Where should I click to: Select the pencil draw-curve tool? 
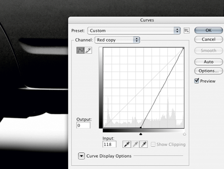88,50
